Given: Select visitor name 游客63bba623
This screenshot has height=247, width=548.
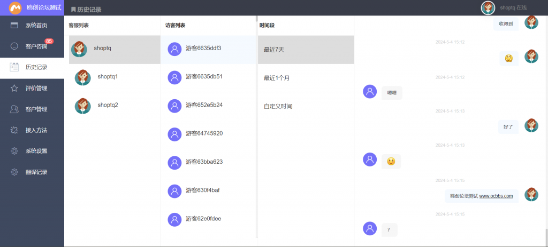Looking at the screenshot, I should [204, 162].
